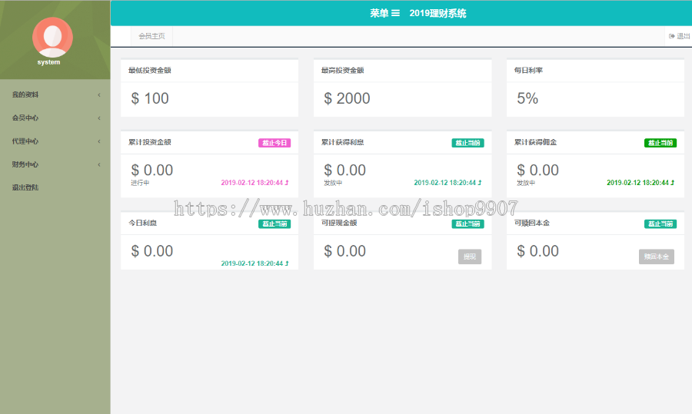Screen dimensions: 692x414
Task: Open 代理中心 menu item
Action: (x=55, y=141)
